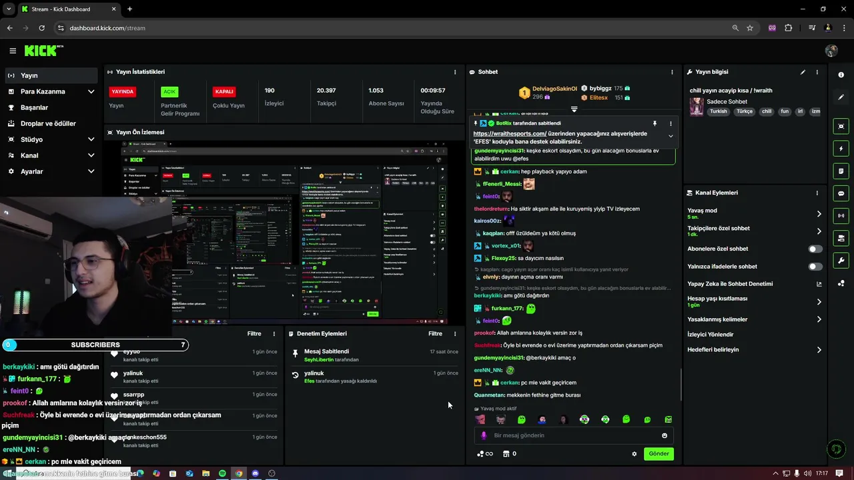Expand the Kanal sidebar section
This screenshot has width=854, height=480.
point(91,155)
